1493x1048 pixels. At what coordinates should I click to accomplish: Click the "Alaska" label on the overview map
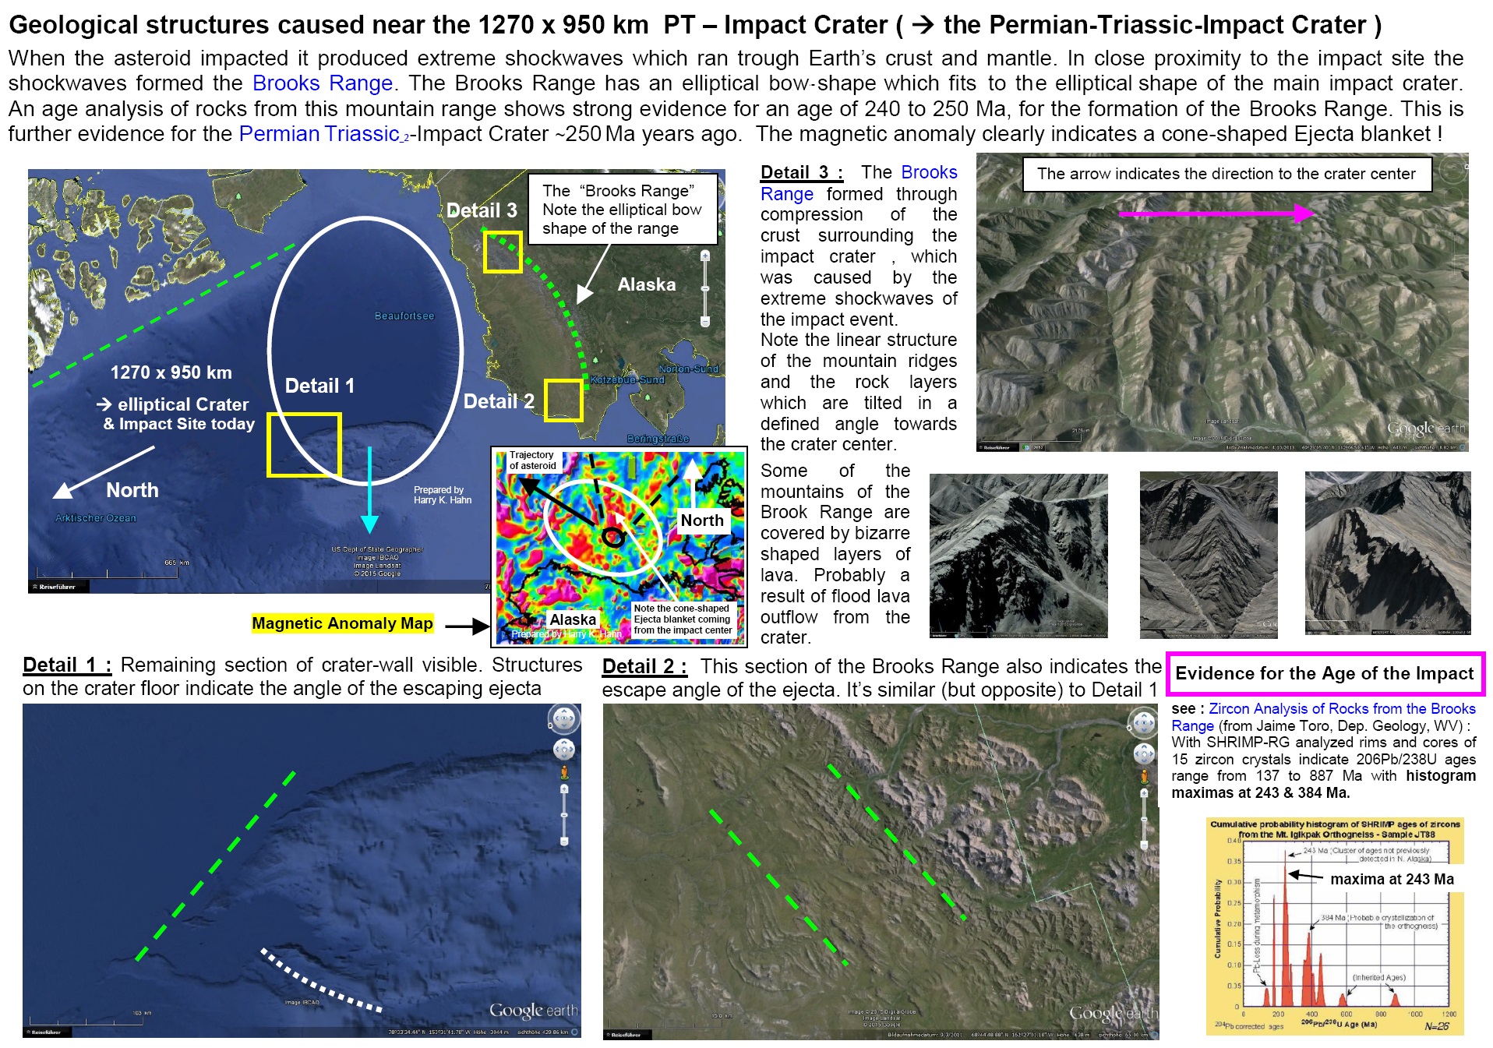pos(647,284)
